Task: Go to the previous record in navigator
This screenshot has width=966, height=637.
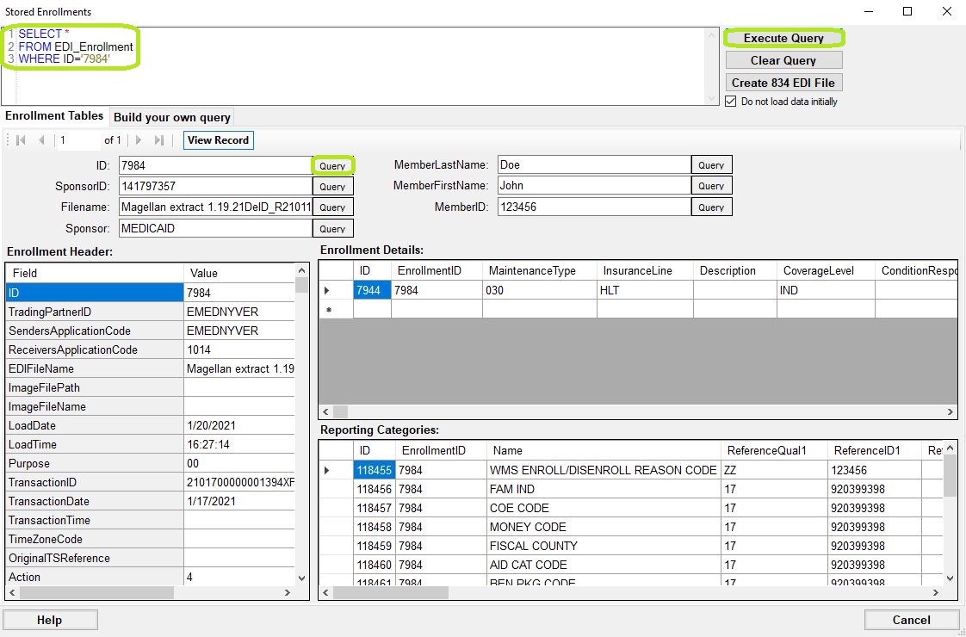Action: point(41,139)
